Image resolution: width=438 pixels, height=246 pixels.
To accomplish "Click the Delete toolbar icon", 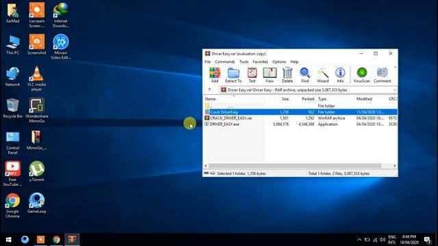I will 287,75.
